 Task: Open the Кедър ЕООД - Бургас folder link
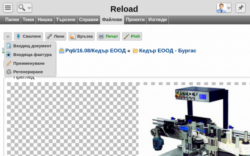click(167, 50)
